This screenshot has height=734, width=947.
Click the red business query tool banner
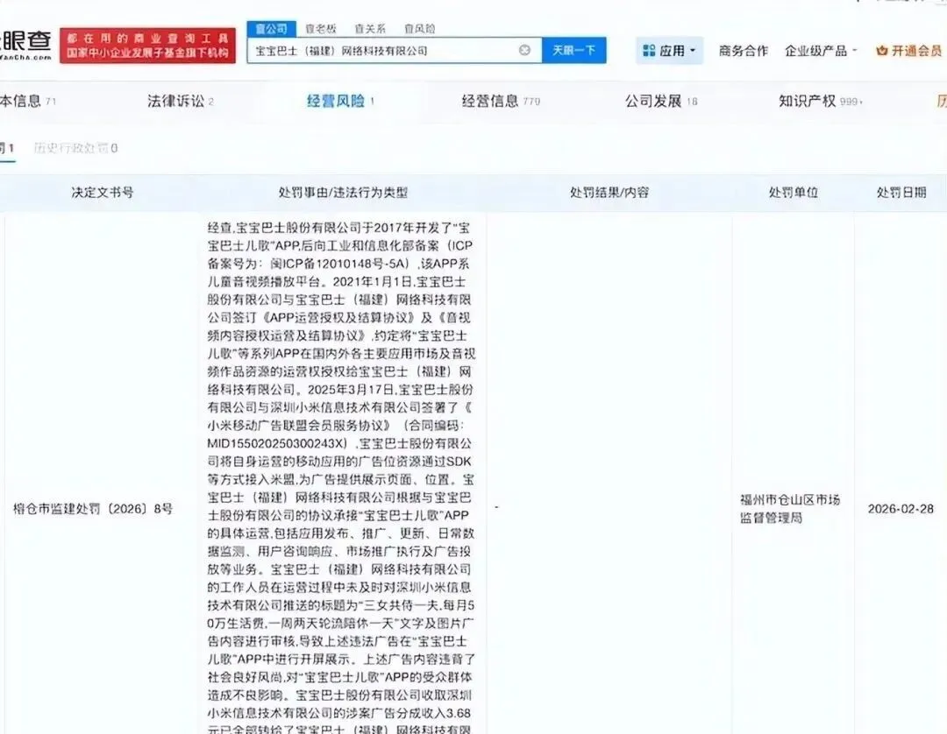coord(147,46)
